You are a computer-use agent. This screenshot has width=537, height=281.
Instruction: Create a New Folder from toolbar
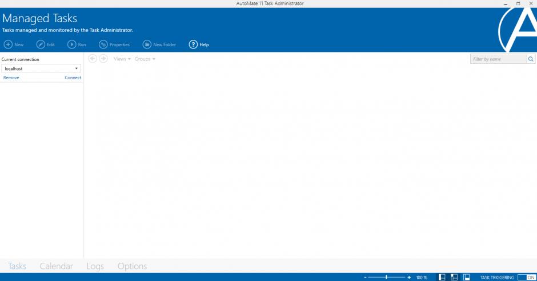click(159, 44)
